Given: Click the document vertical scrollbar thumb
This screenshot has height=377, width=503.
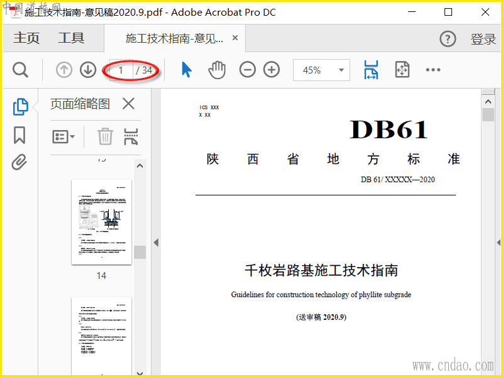Looking at the screenshot, I should 489,115.
